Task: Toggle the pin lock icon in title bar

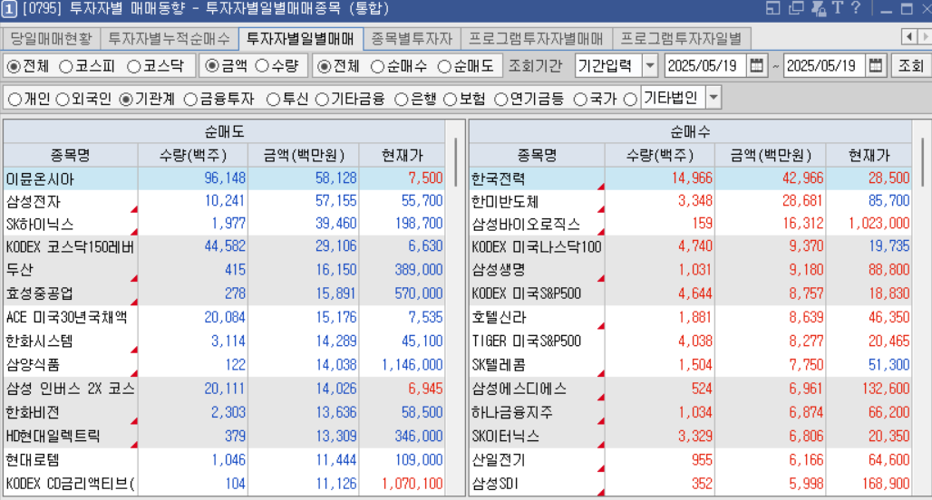Action: pyautogui.click(x=819, y=8)
